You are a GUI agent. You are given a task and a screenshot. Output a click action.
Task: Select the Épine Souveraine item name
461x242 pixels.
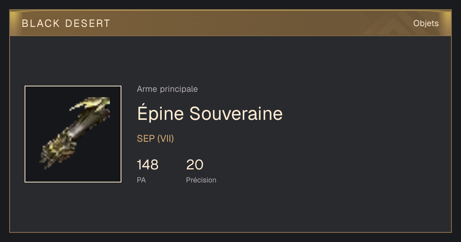tap(210, 114)
